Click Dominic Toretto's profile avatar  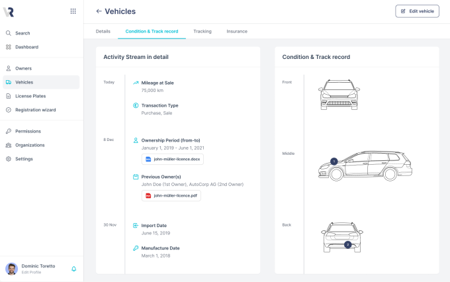(11, 269)
